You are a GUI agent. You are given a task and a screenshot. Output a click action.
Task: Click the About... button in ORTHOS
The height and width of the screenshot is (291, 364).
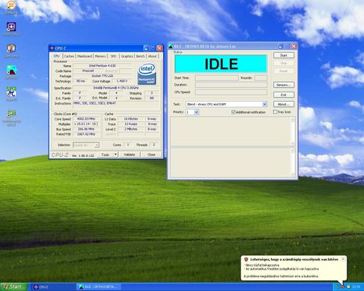coord(284,104)
